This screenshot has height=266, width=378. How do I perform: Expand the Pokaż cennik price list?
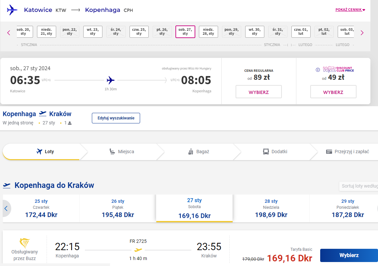pos(350,10)
